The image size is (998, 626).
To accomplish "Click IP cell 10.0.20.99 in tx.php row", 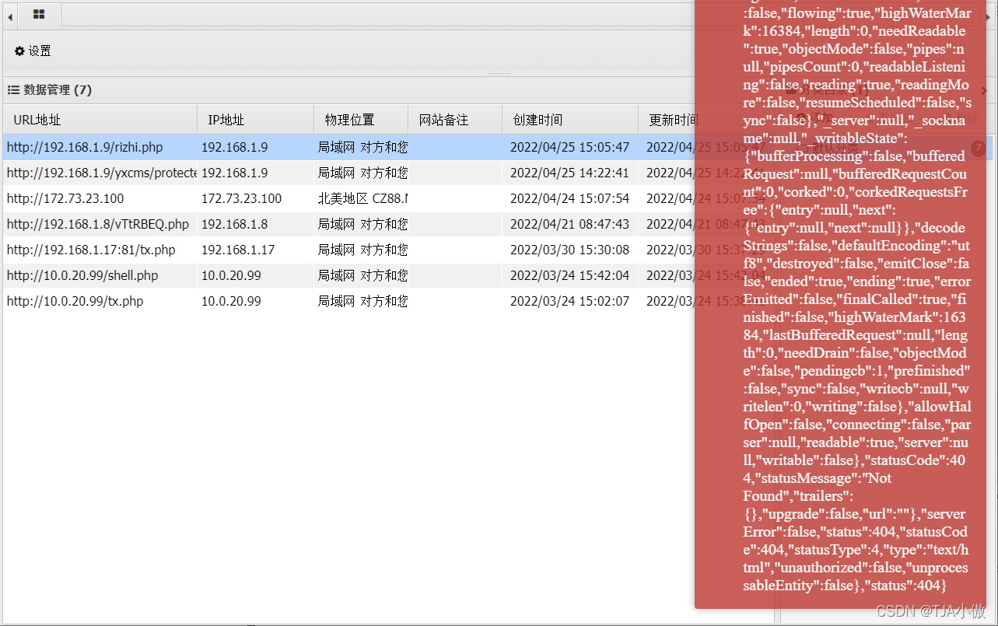I will tap(255, 301).
